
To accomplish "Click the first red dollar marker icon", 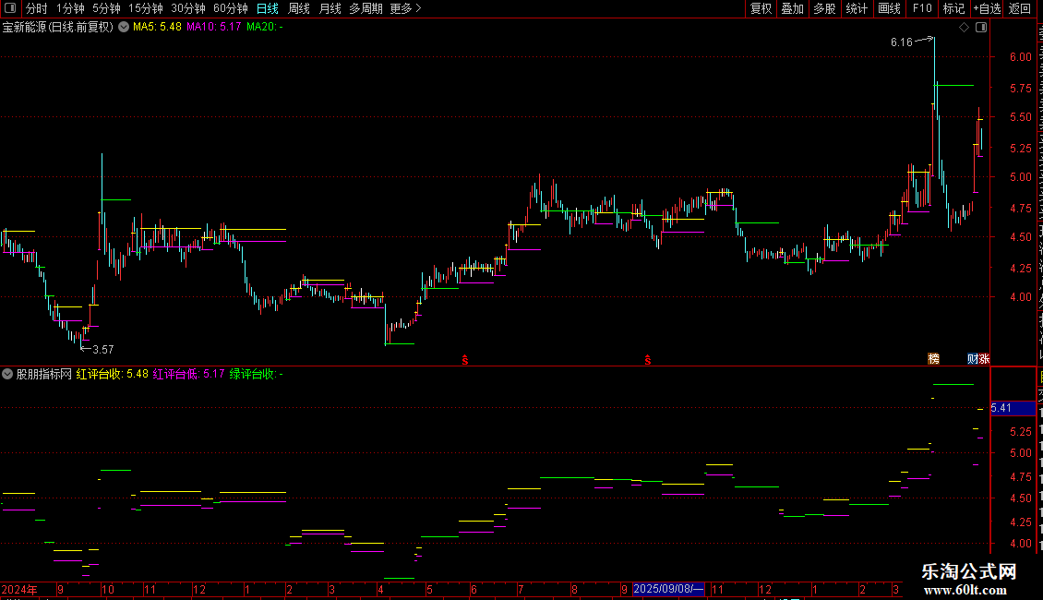I will (465, 360).
